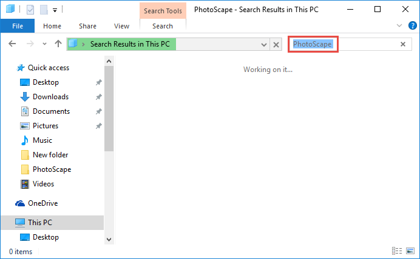Click the OneDrive cloud icon

pyautogui.click(x=20, y=203)
